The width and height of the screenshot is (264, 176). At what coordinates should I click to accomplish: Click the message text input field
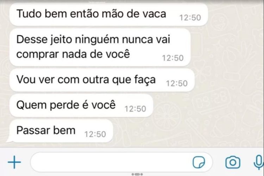coord(121,162)
